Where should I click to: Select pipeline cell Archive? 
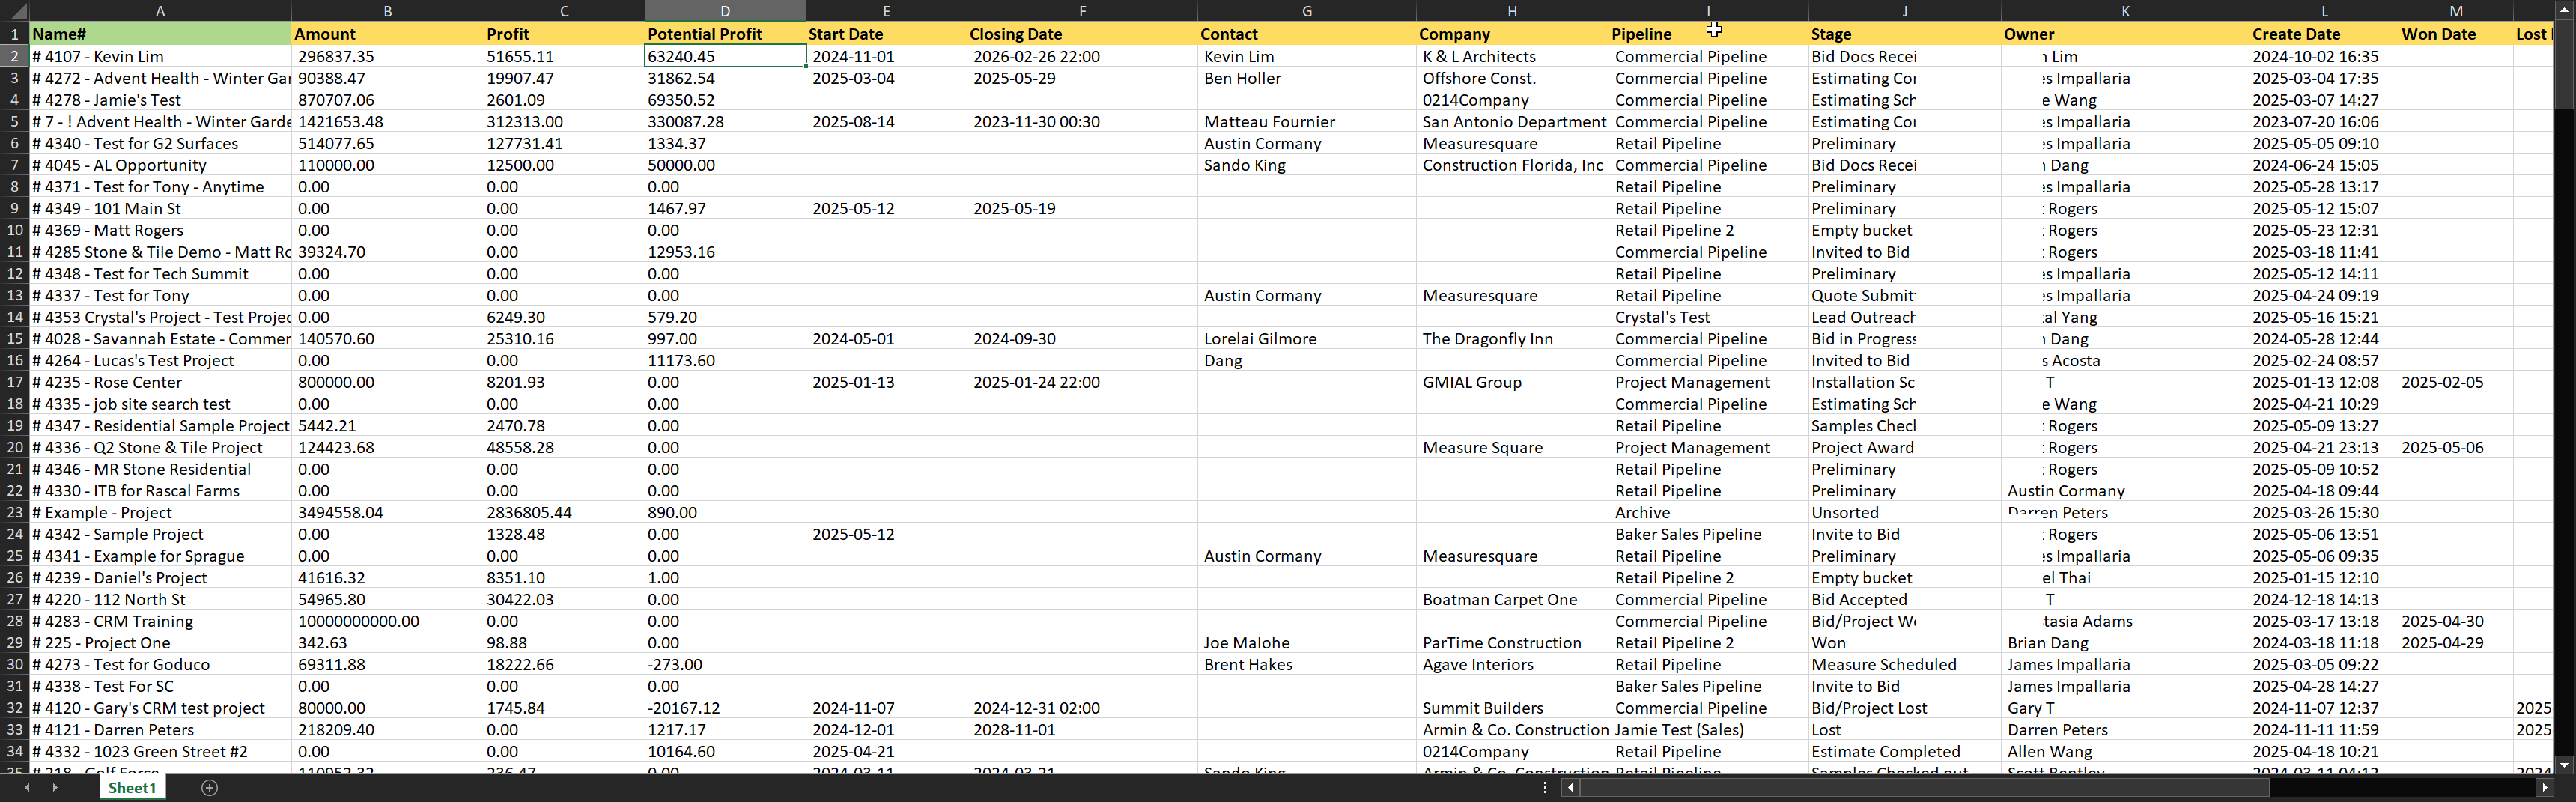point(1708,513)
